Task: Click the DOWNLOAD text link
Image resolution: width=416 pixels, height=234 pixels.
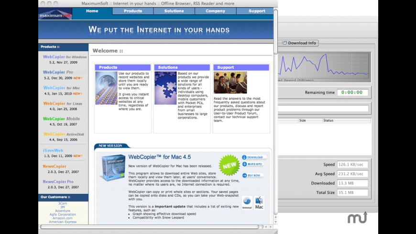Action: (x=255, y=158)
